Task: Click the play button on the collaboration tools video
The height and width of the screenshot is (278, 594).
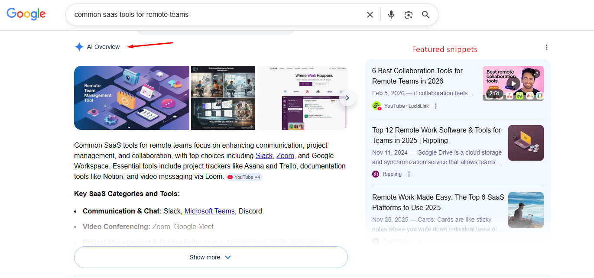Action: click(x=513, y=83)
